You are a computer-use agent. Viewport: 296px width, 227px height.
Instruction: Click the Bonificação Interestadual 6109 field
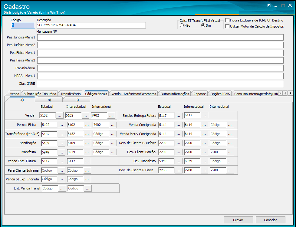tap(75, 143)
